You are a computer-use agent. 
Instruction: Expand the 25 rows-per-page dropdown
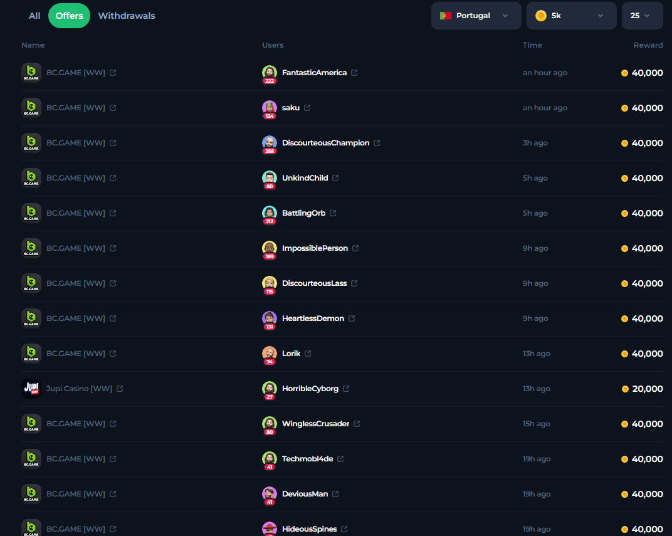(x=642, y=16)
